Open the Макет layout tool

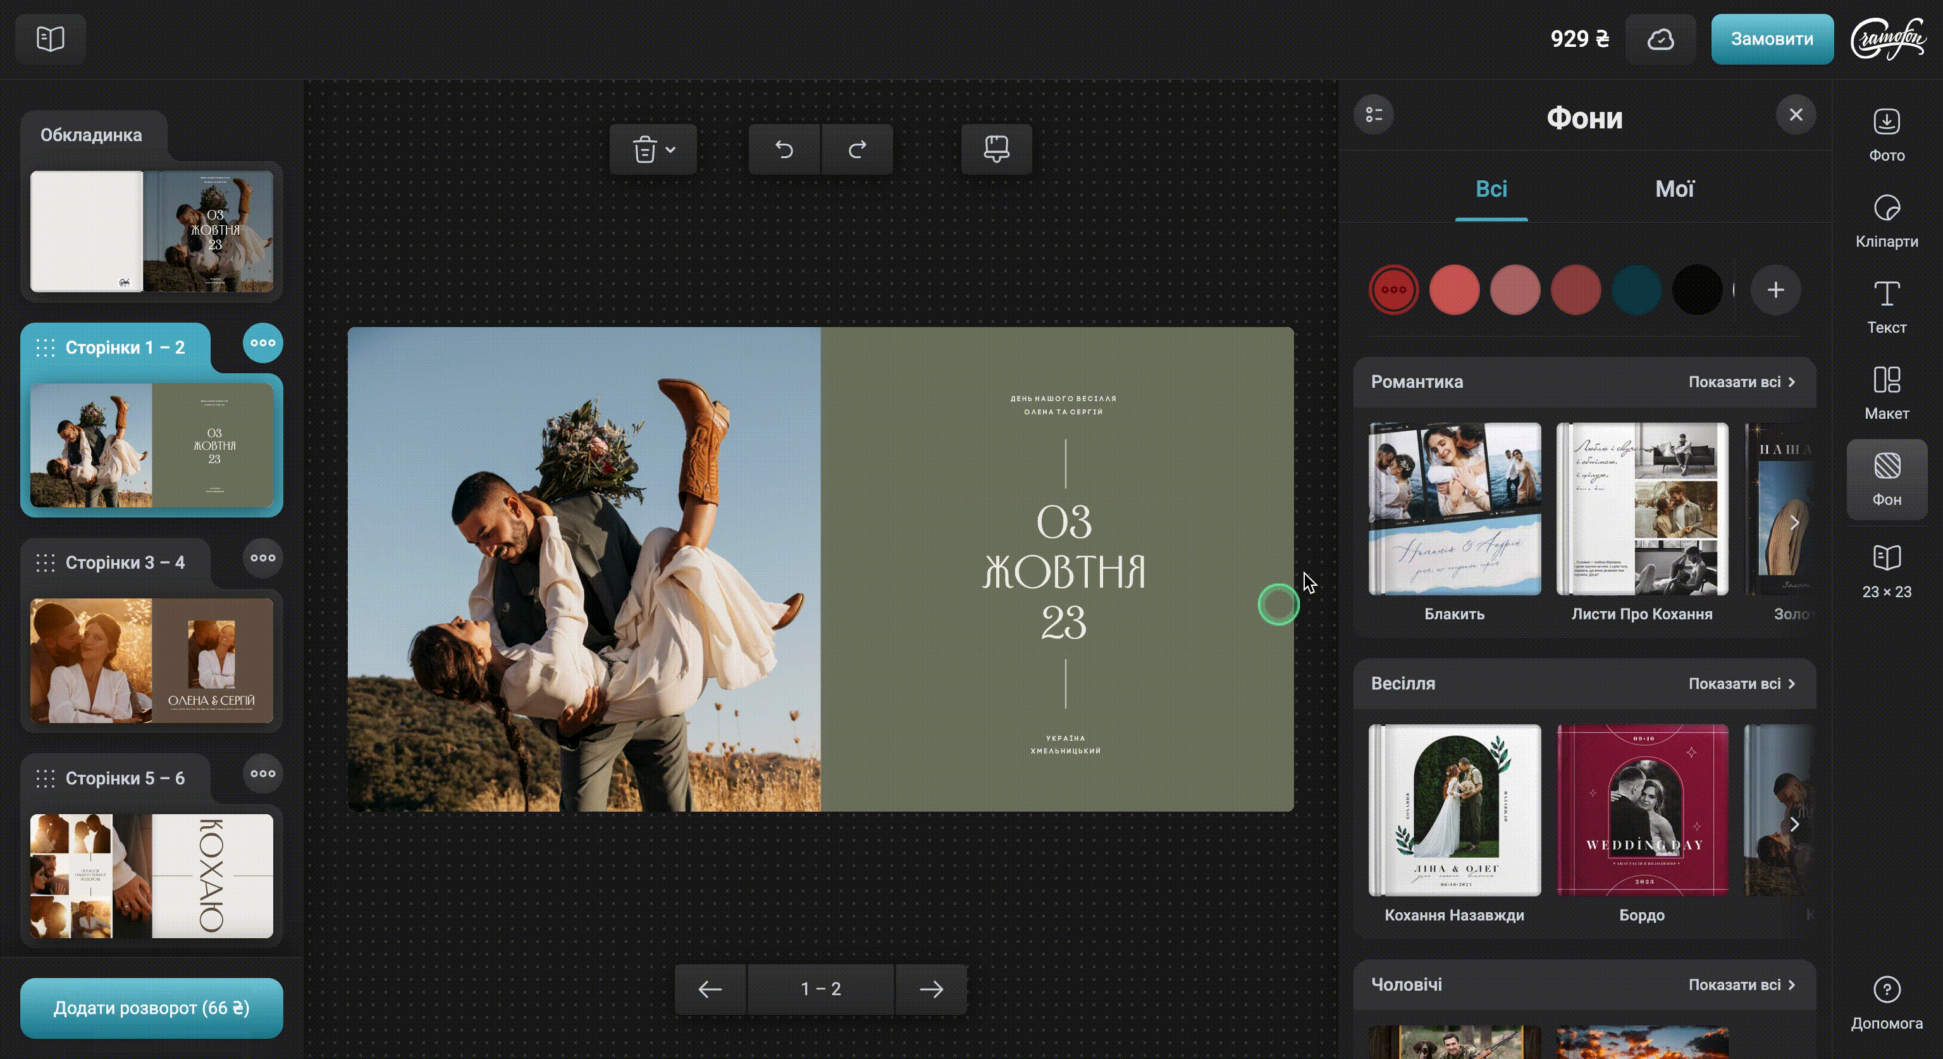[x=1885, y=393]
